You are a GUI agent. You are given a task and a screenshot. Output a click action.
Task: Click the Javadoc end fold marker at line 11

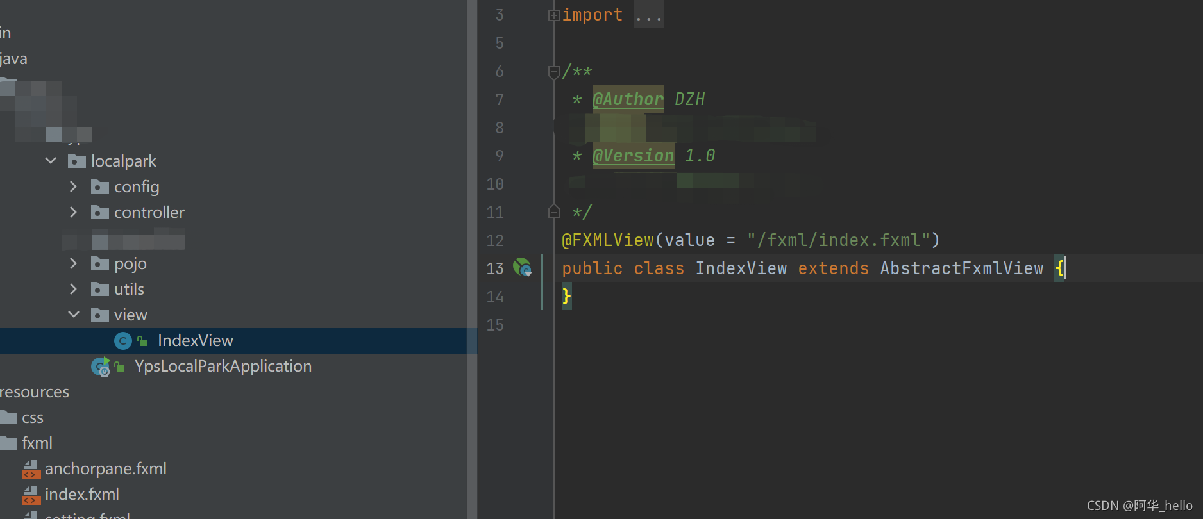pyautogui.click(x=554, y=211)
